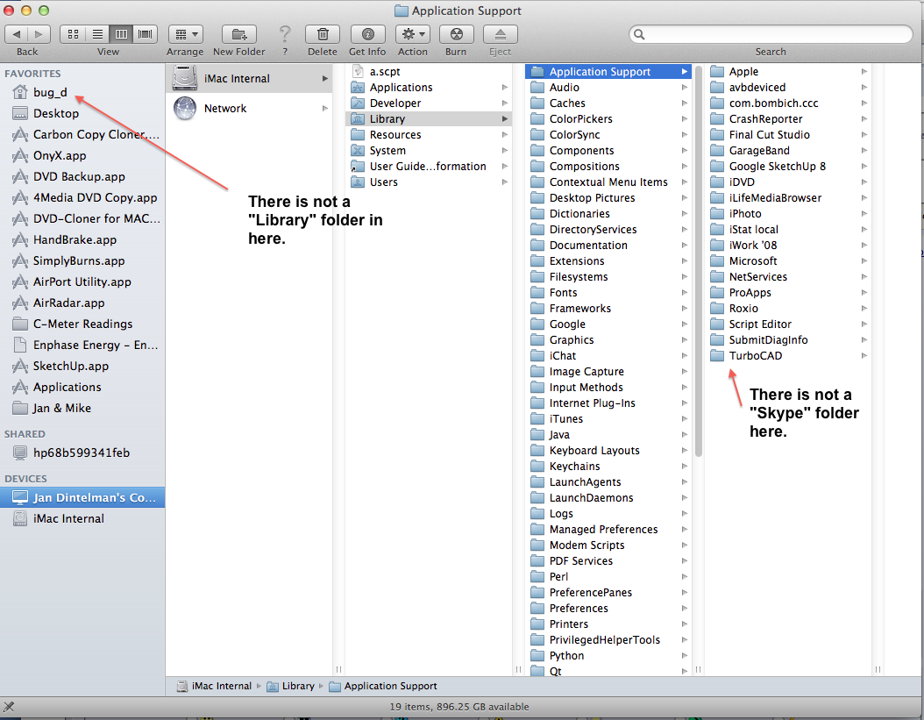Viewport: 924px width, 720px height.
Task: Click the Burn disc icon
Action: [x=456, y=34]
